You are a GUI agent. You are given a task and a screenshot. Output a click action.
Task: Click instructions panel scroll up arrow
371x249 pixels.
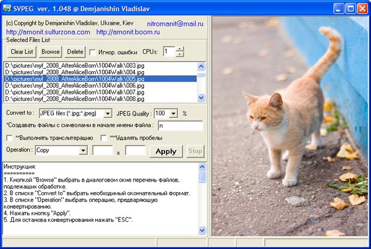point(202,167)
